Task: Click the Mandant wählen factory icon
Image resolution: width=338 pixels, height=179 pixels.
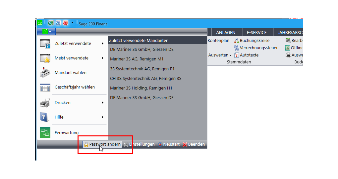Action: [x=45, y=73]
